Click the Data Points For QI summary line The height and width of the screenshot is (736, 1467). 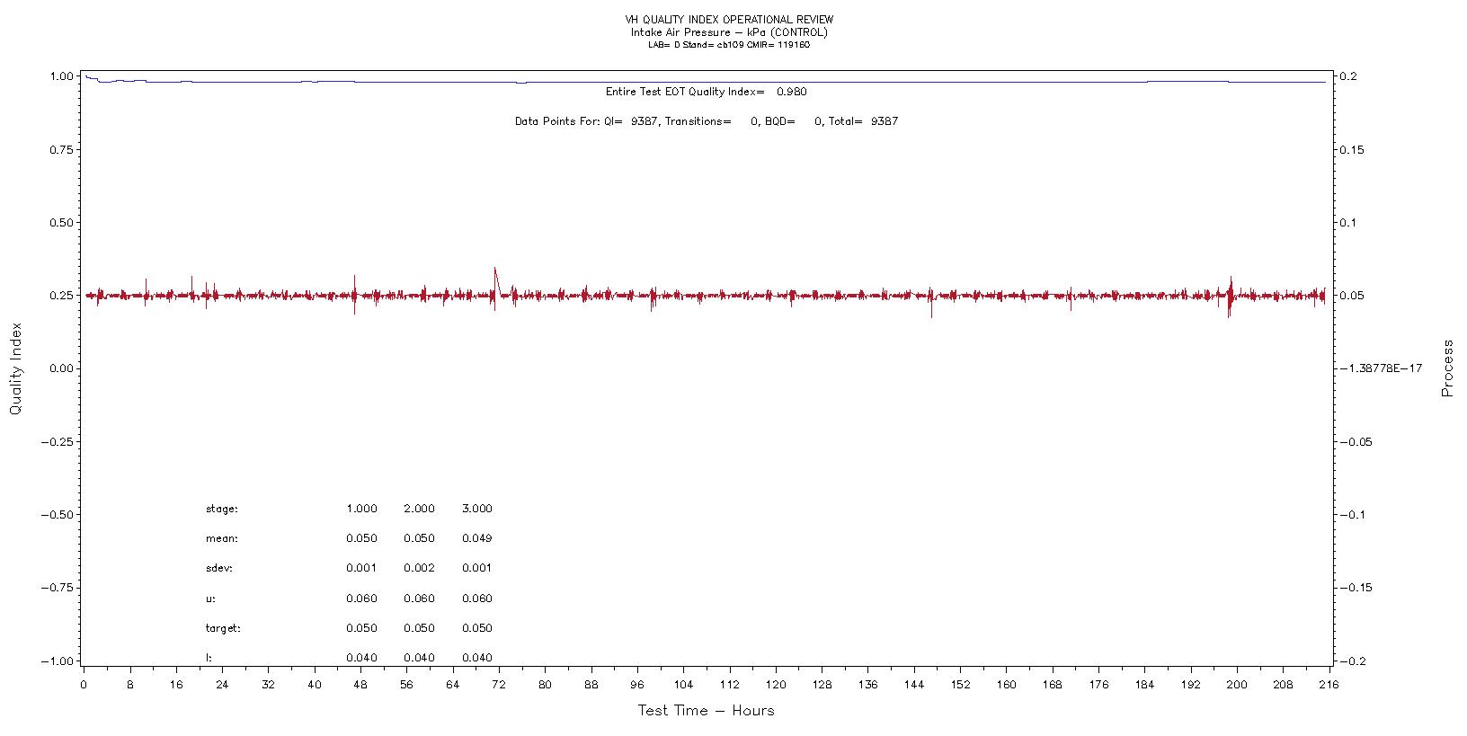(706, 121)
